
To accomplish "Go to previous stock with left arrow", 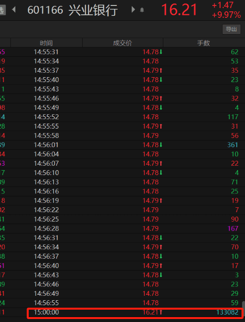I will tap(14, 9).
